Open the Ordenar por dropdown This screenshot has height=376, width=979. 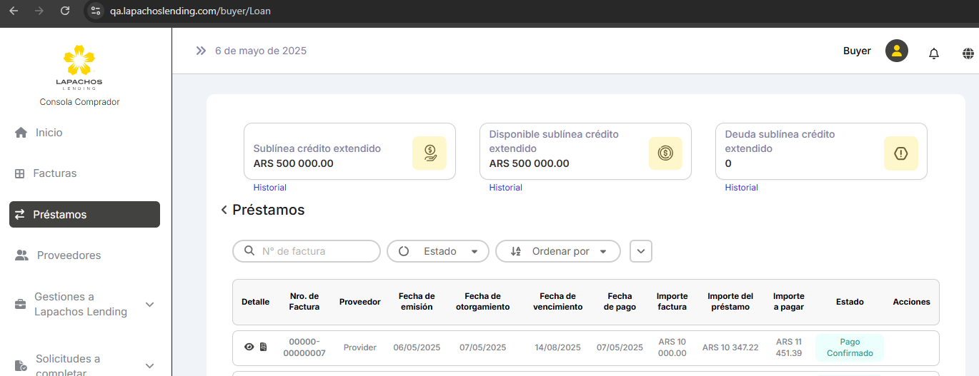pyautogui.click(x=557, y=251)
